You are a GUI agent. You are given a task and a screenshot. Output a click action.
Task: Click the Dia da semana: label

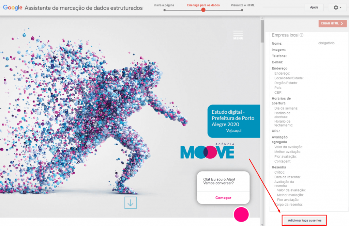tap(286, 108)
